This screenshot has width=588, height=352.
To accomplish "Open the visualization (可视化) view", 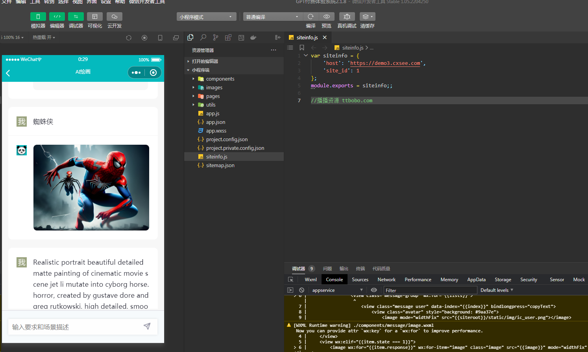I will (x=95, y=17).
